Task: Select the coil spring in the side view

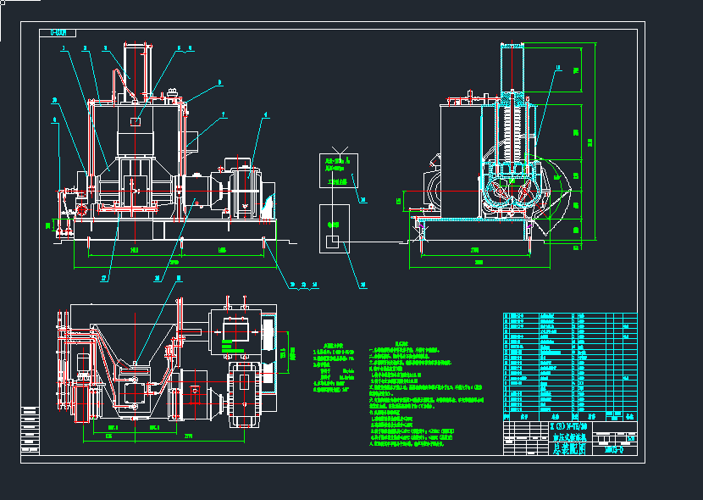Action: 512,127
